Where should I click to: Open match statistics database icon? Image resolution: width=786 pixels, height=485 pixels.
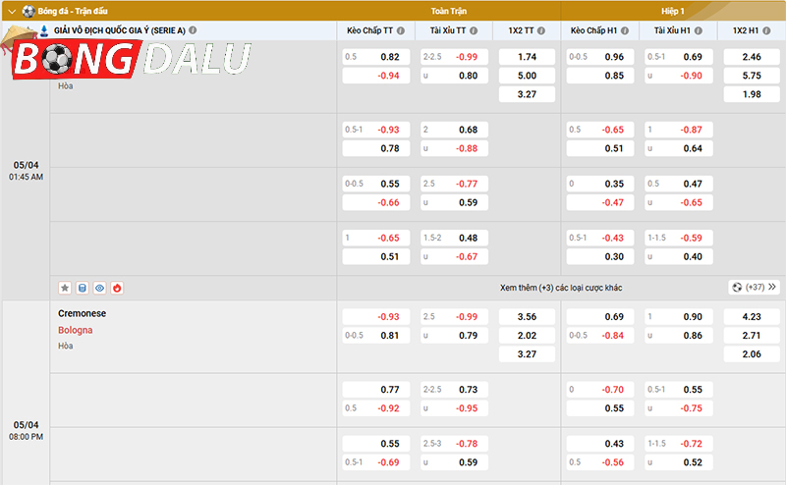[83, 288]
